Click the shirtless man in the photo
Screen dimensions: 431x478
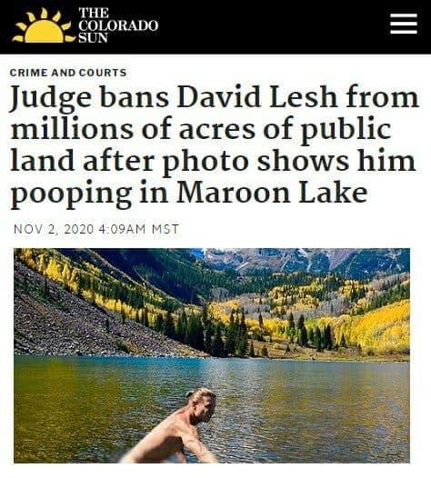click(x=176, y=429)
